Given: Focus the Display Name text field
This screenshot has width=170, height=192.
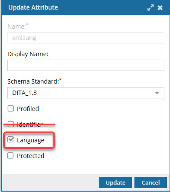Looking at the screenshot, I should 86,65.
